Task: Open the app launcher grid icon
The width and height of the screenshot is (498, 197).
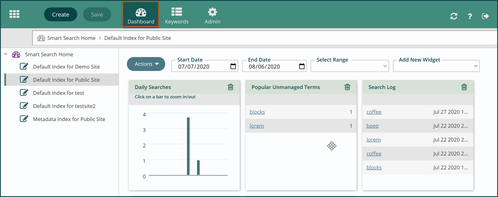Action: (x=14, y=14)
